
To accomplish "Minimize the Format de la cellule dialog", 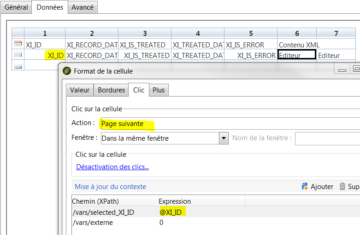I will (x=342, y=69).
